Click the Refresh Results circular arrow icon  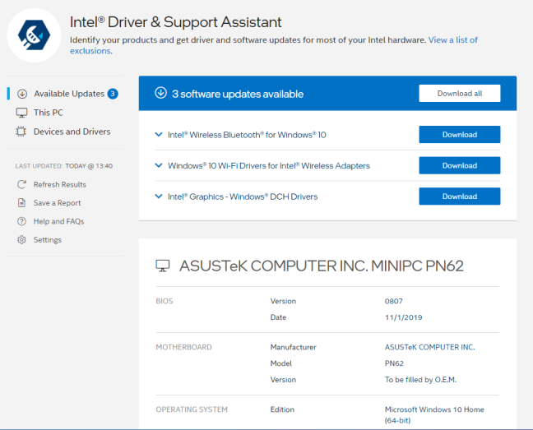pos(21,184)
